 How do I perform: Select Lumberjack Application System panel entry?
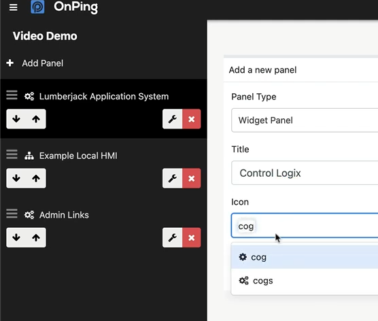point(104,97)
